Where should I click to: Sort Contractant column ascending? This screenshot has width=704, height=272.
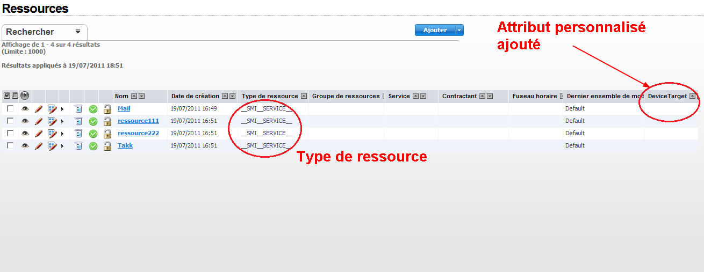pos(482,97)
